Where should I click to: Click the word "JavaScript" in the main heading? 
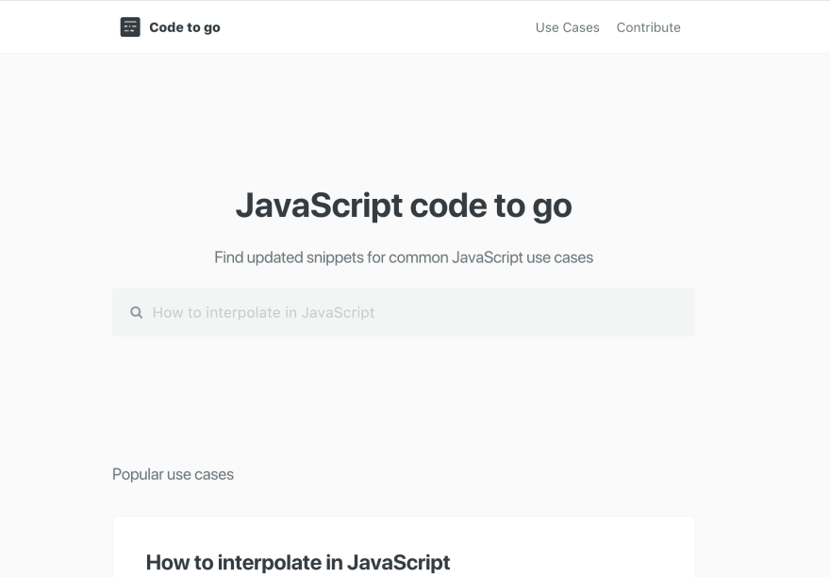(x=319, y=206)
